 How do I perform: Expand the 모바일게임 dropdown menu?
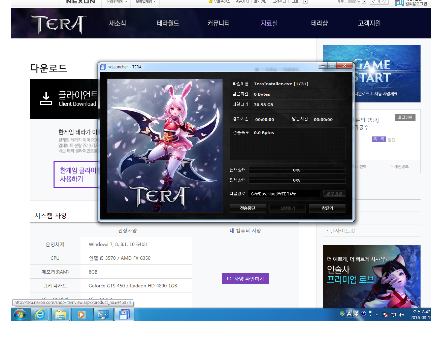(145, 2)
